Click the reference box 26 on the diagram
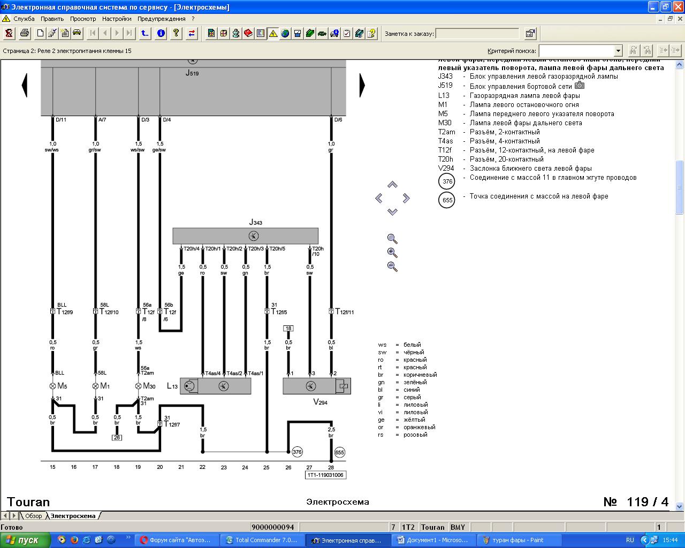This screenshot has height=548, width=685. click(117, 438)
